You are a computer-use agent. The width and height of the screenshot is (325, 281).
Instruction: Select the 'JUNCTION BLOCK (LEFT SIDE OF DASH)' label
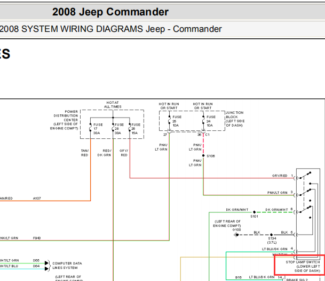click(x=235, y=119)
